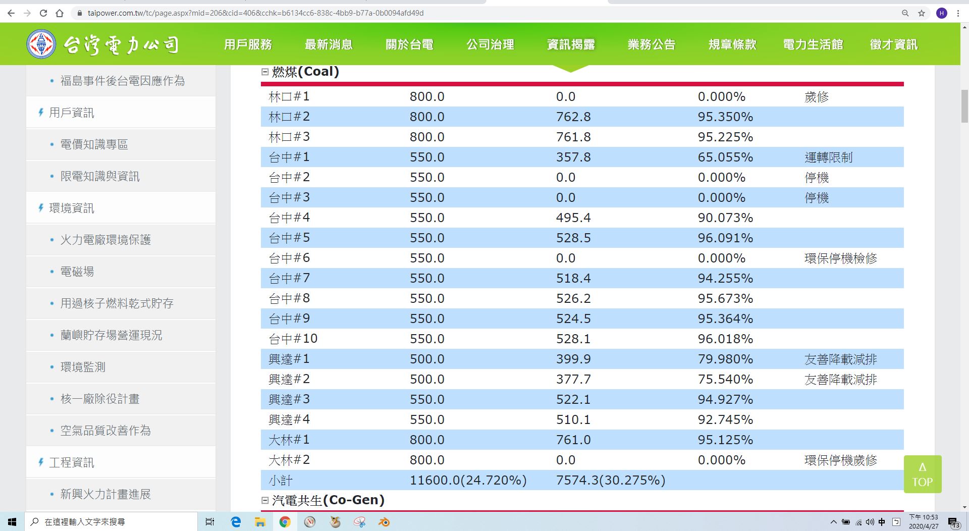Open 蘭嶼貯存場營運現況 link
This screenshot has height=531, width=969.
point(112,335)
